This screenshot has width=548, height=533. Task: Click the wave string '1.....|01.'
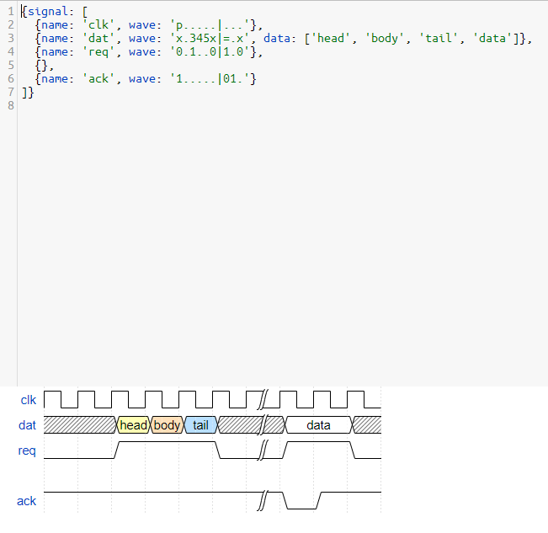[x=210, y=78]
